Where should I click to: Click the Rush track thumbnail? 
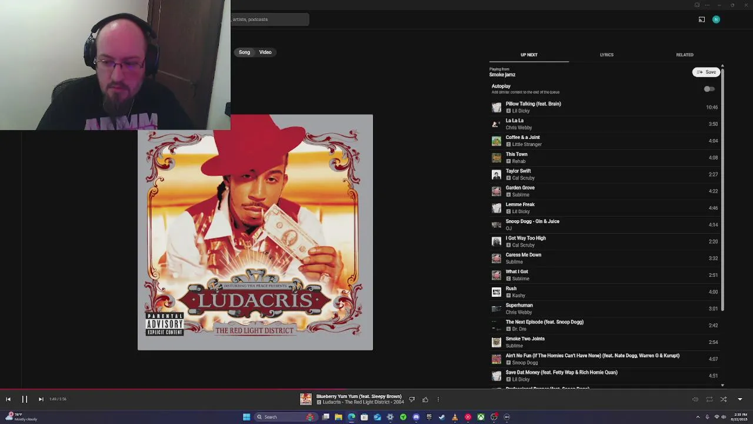point(497,291)
